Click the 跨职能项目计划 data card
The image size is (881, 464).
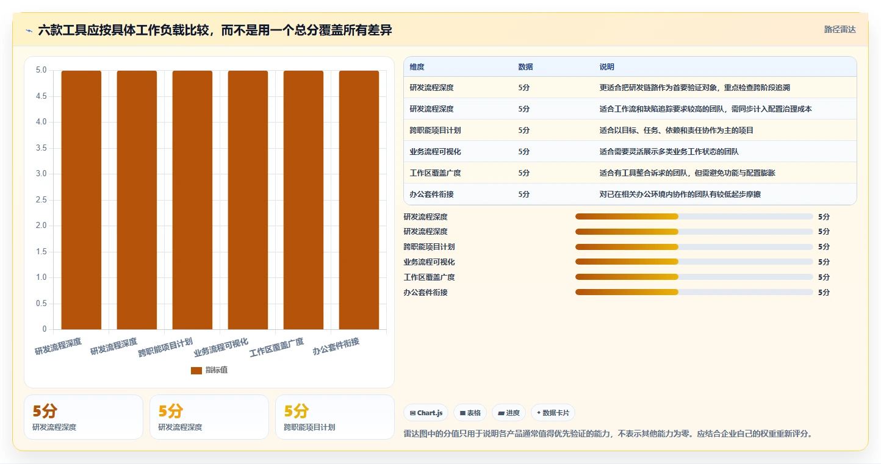click(x=335, y=417)
